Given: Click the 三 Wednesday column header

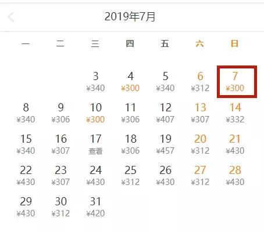Looking at the screenshot, I should pyautogui.click(x=95, y=43).
